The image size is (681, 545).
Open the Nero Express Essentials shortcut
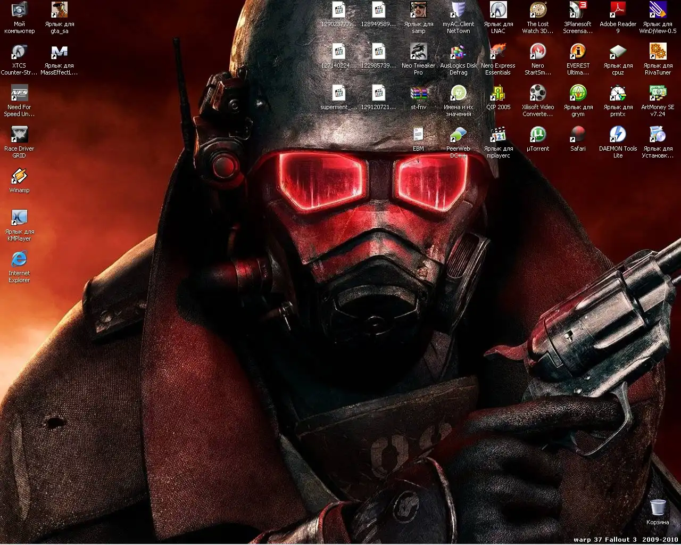[498, 52]
